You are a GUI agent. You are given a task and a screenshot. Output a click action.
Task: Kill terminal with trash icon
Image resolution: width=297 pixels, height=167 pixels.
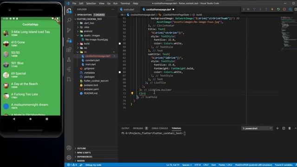(290, 128)
